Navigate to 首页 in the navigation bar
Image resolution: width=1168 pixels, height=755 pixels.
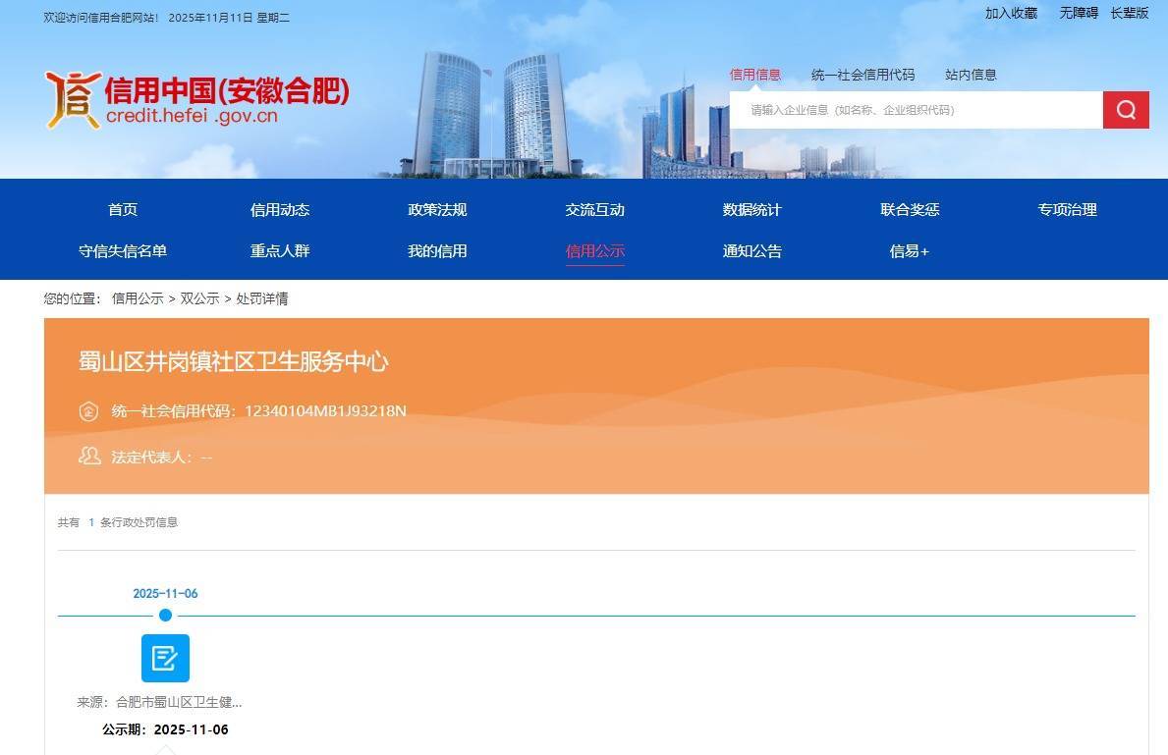click(122, 209)
